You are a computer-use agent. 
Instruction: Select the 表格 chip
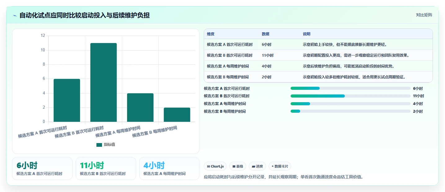pyautogui.click(x=238, y=166)
